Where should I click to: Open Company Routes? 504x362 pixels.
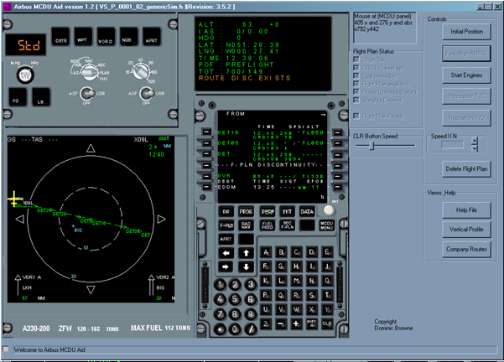(x=466, y=249)
